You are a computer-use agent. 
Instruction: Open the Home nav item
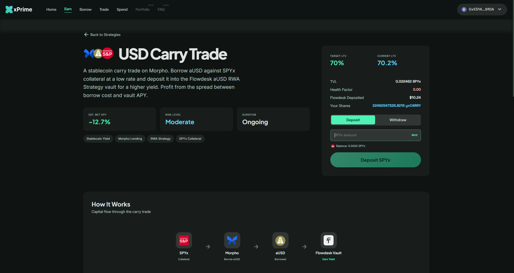(51, 9)
